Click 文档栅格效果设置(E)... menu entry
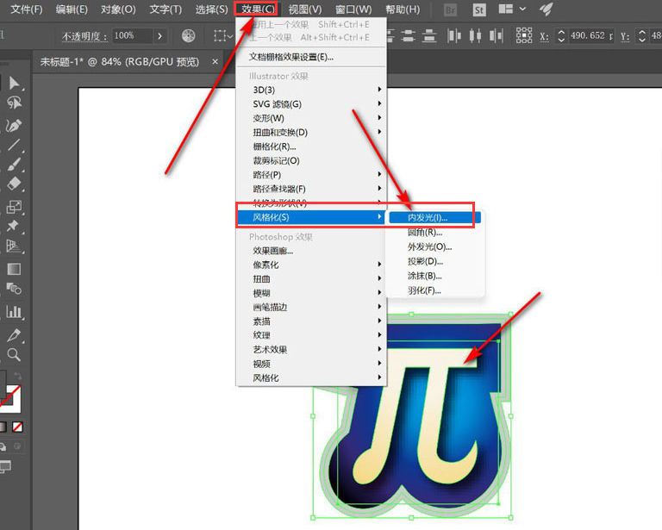This screenshot has height=530, width=662. 290,57
